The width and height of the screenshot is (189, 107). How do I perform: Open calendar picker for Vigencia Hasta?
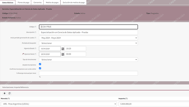click(x=63, y=54)
